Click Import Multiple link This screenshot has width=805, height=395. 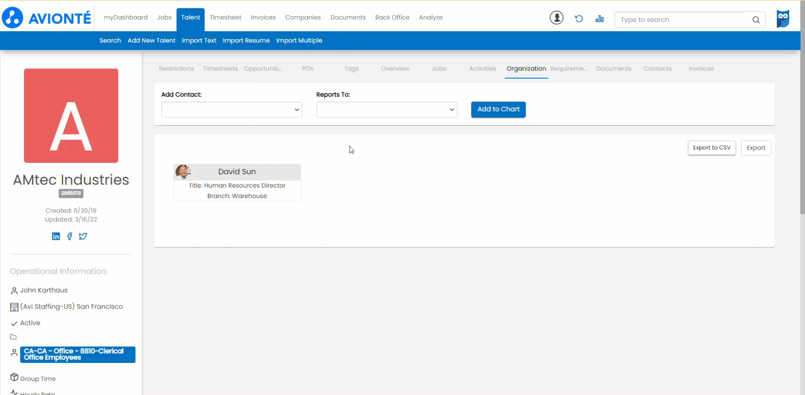click(x=299, y=41)
